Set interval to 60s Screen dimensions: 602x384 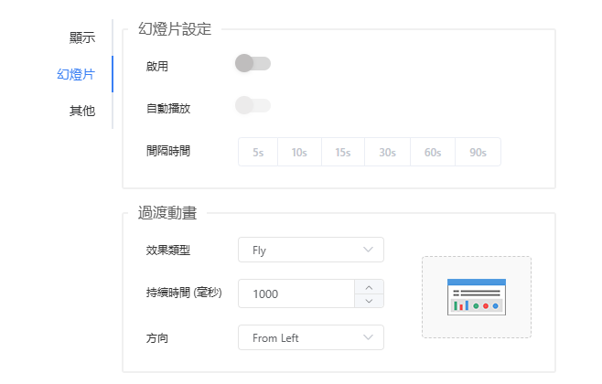click(433, 152)
